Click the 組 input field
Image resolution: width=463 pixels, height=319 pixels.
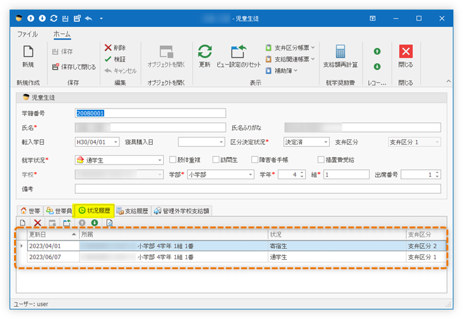[x=347, y=175]
